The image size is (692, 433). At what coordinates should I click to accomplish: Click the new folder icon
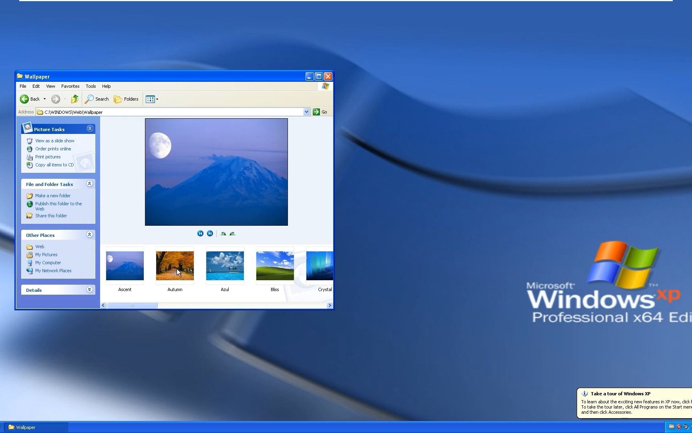click(29, 196)
